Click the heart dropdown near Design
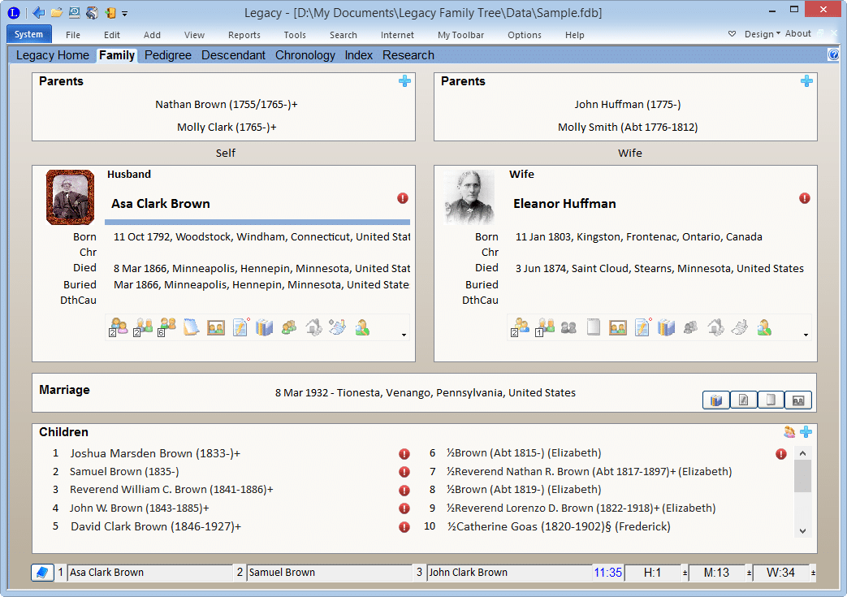The height and width of the screenshot is (597, 847). click(732, 33)
